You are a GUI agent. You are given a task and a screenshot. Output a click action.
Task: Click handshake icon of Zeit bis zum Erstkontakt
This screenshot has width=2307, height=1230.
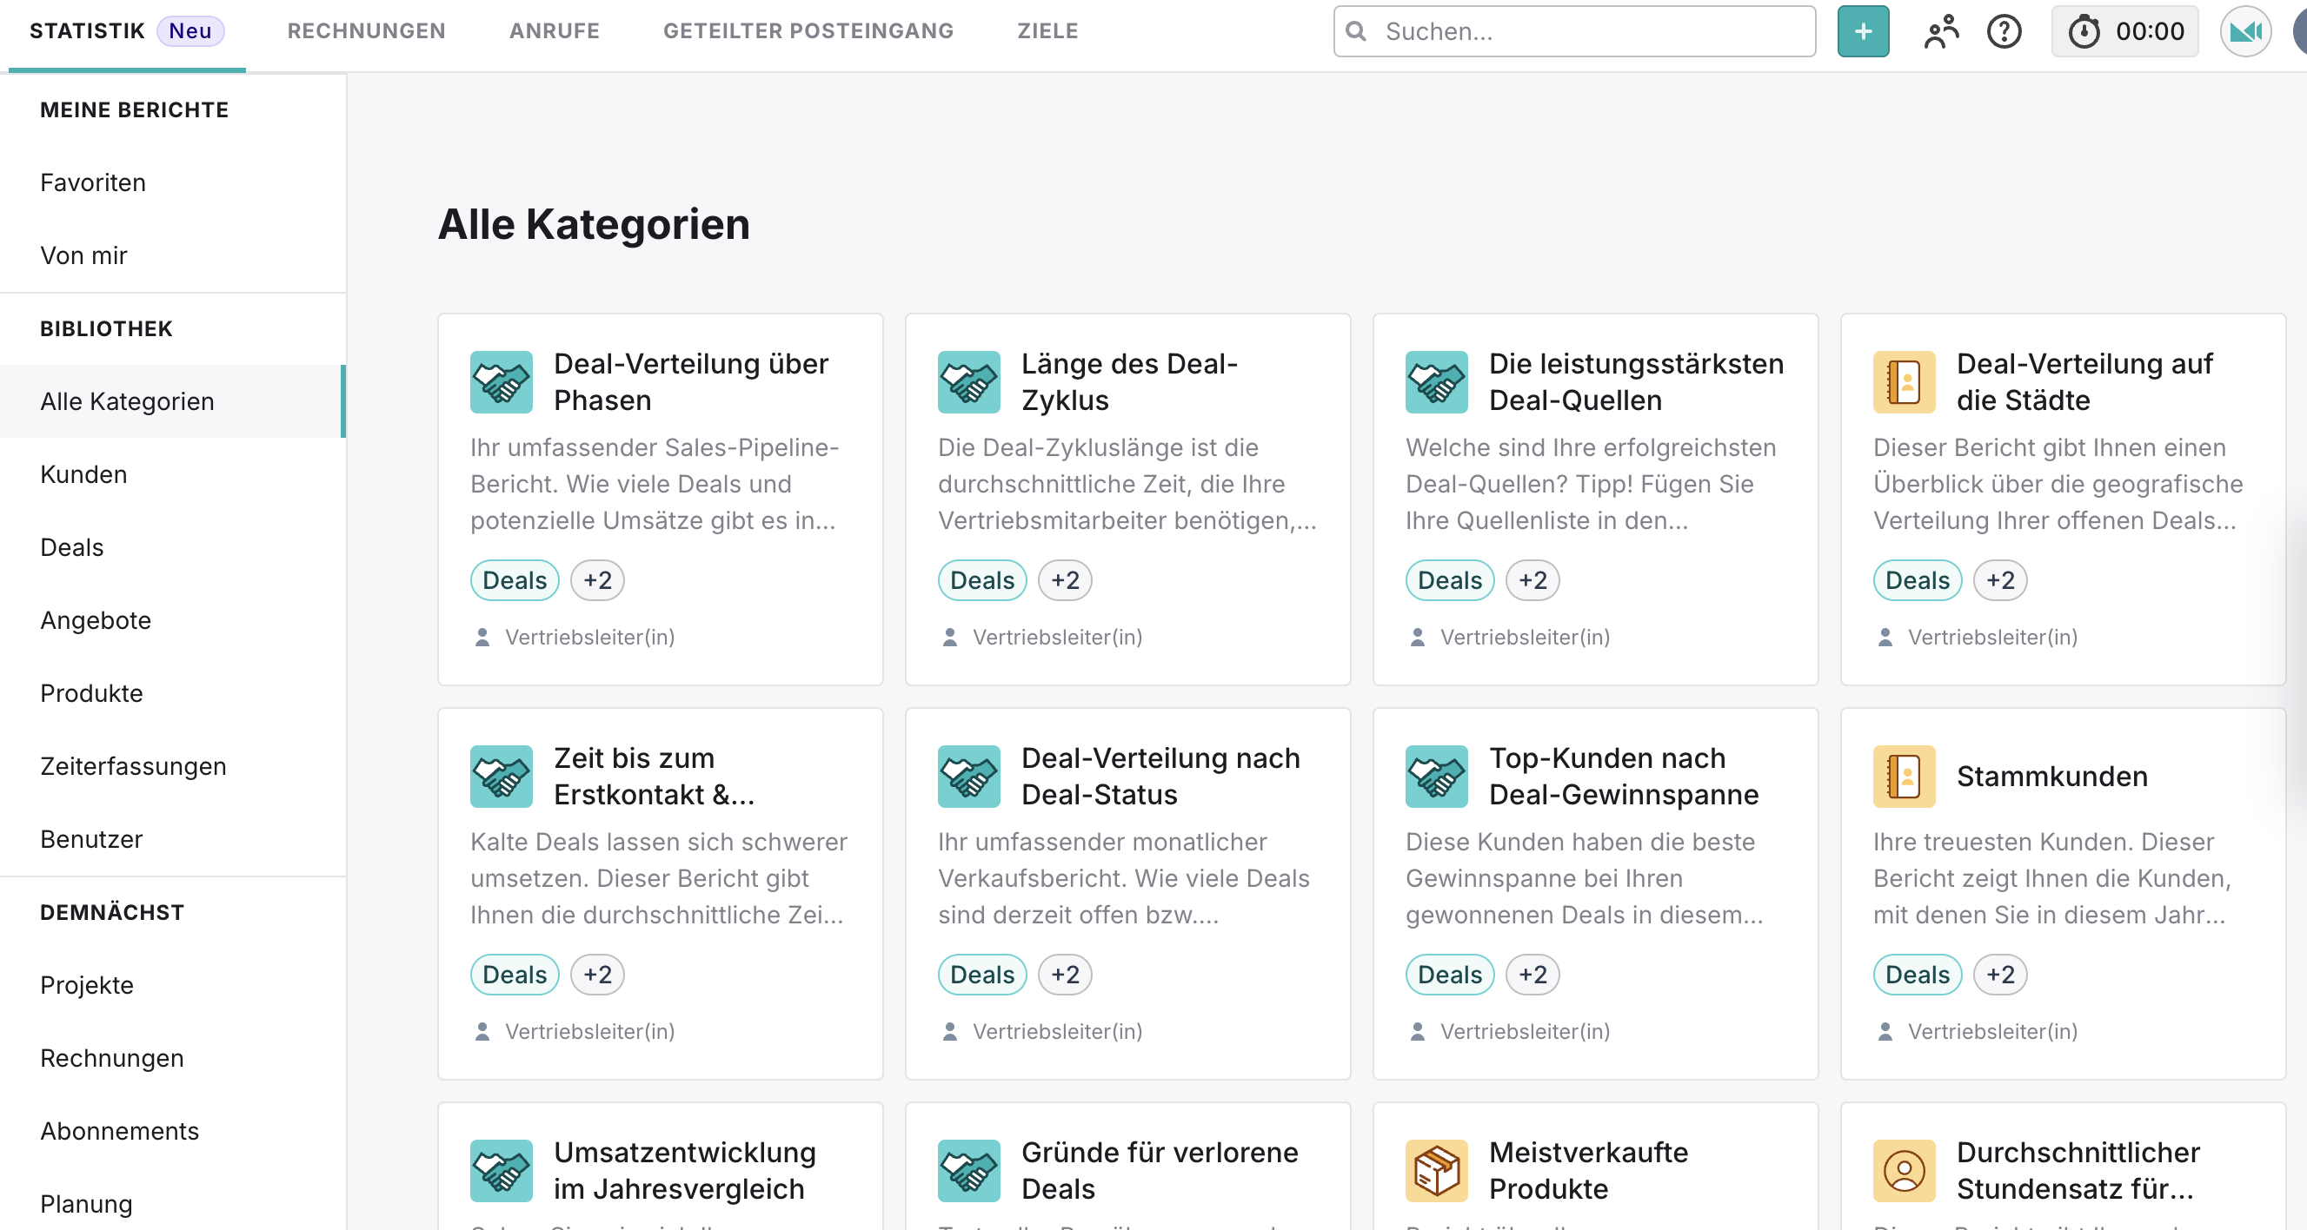pyautogui.click(x=502, y=777)
